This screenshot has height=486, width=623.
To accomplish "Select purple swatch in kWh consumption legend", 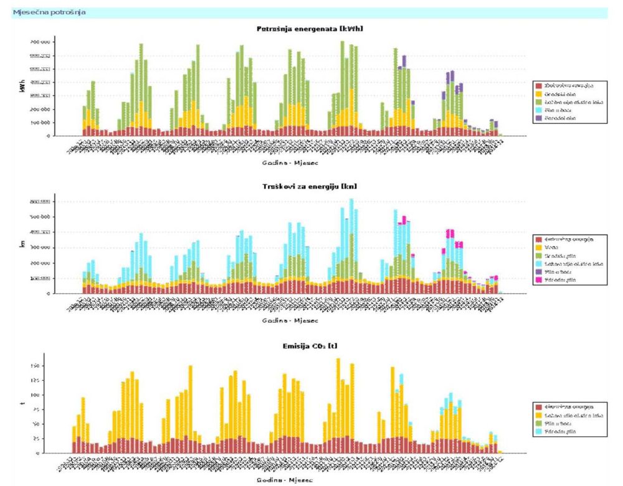I will point(540,118).
